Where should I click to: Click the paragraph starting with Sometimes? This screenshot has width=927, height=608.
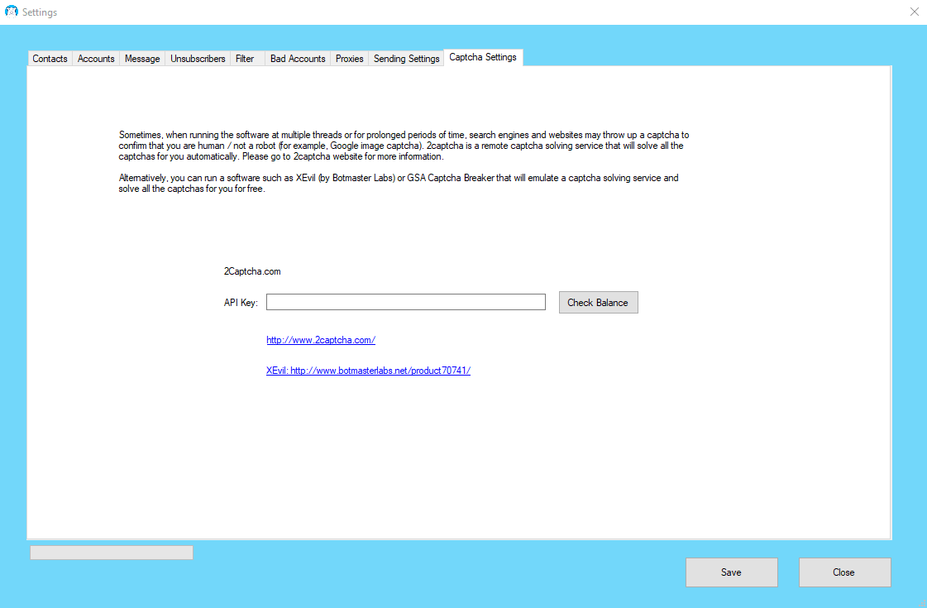click(x=404, y=146)
